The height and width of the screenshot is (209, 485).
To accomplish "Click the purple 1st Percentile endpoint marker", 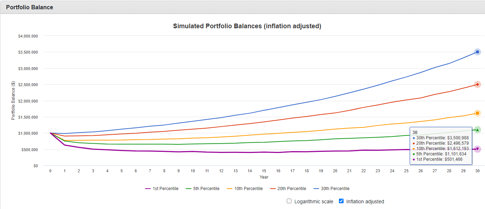I will click(477, 149).
